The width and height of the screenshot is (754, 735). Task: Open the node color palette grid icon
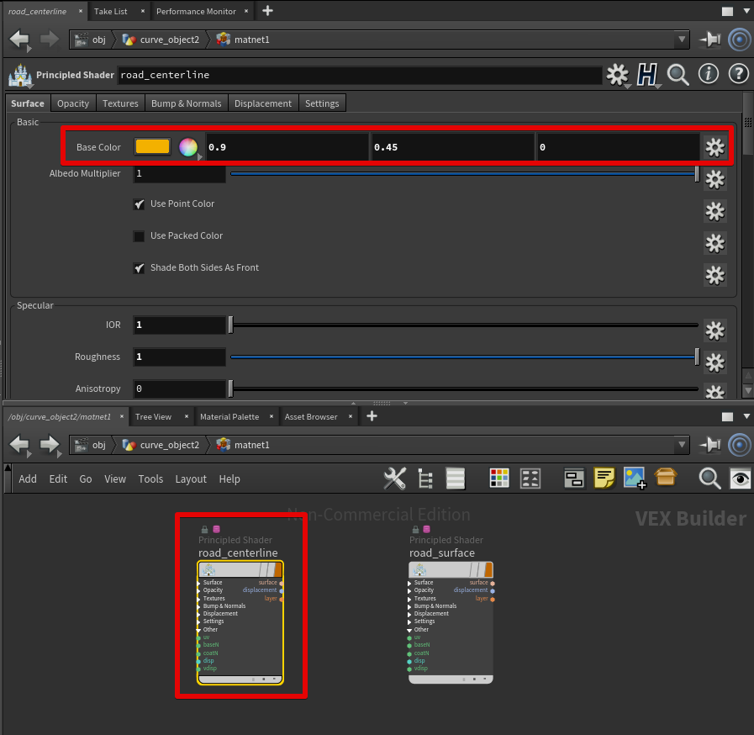(499, 479)
